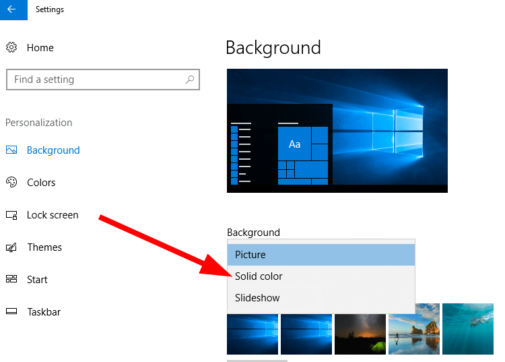Click the Background picture icon in sidebar
The height and width of the screenshot is (362, 505).
point(11,150)
